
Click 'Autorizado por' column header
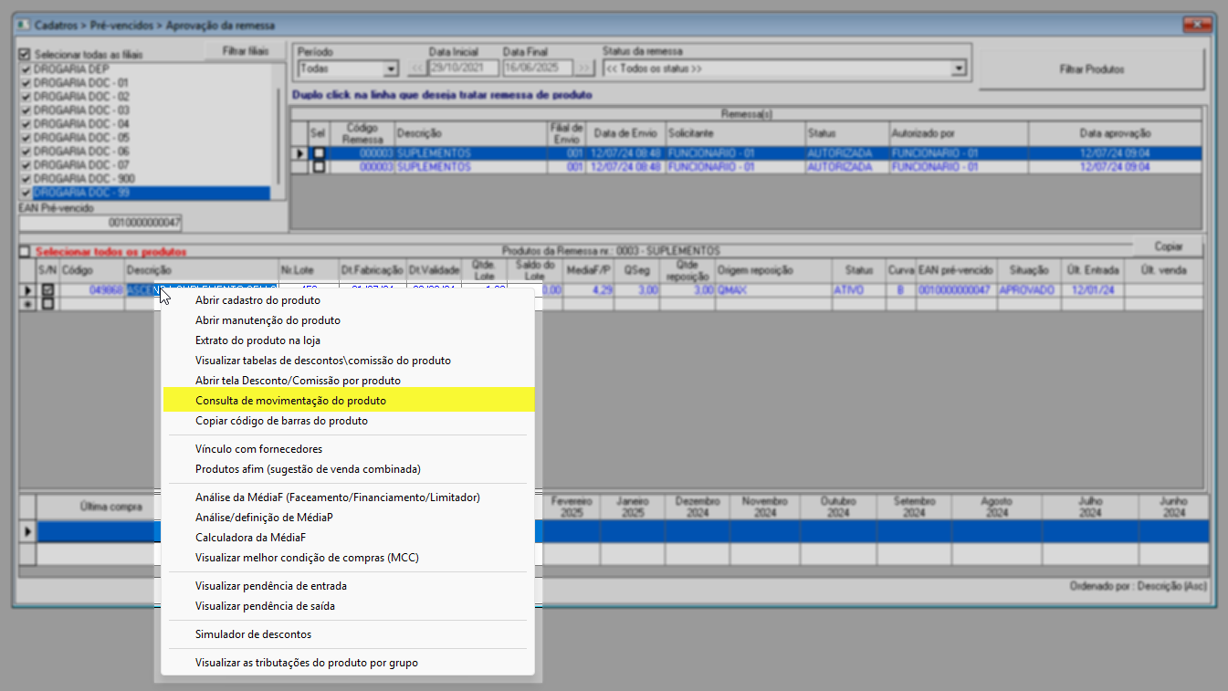(x=958, y=132)
